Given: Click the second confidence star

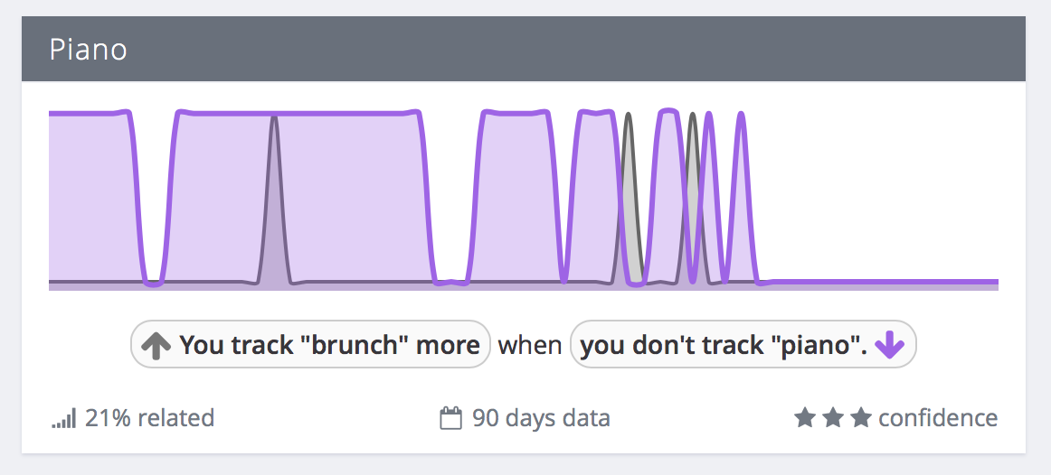Looking at the screenshot, I should [832, 418].
